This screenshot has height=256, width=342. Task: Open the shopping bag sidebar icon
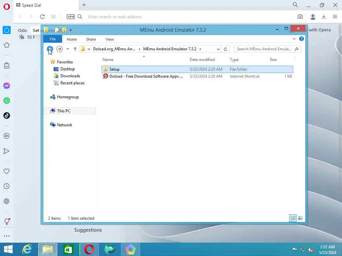tap(7, 65)
